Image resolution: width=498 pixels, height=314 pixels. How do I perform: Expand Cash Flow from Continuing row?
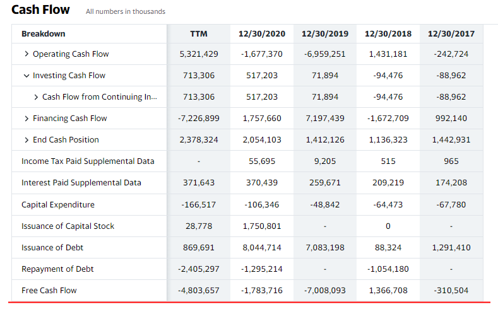36,97
